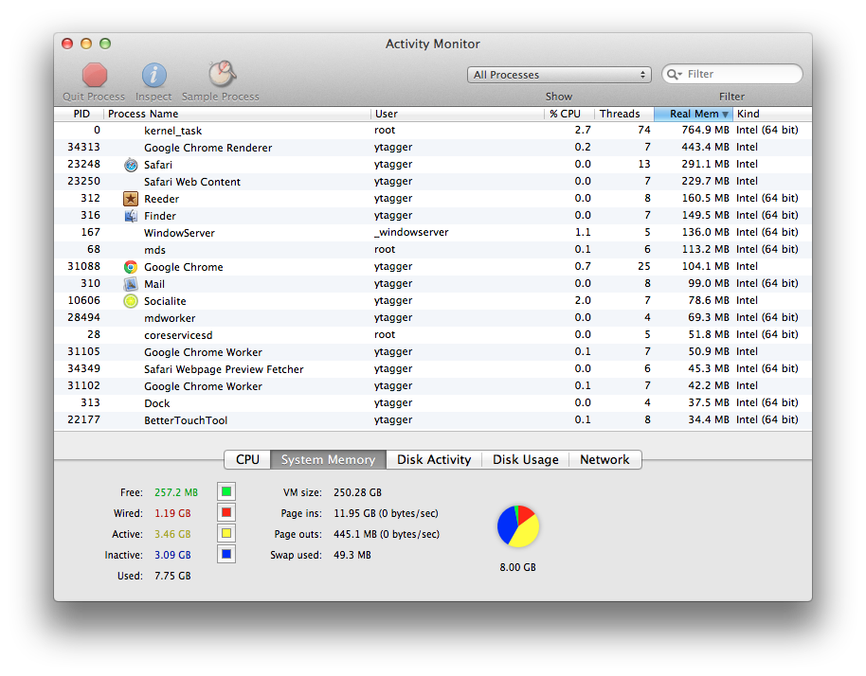This screenshot has height=676, width=866.
Task: Sort by the % CPU column header
Action: (568, 114)
